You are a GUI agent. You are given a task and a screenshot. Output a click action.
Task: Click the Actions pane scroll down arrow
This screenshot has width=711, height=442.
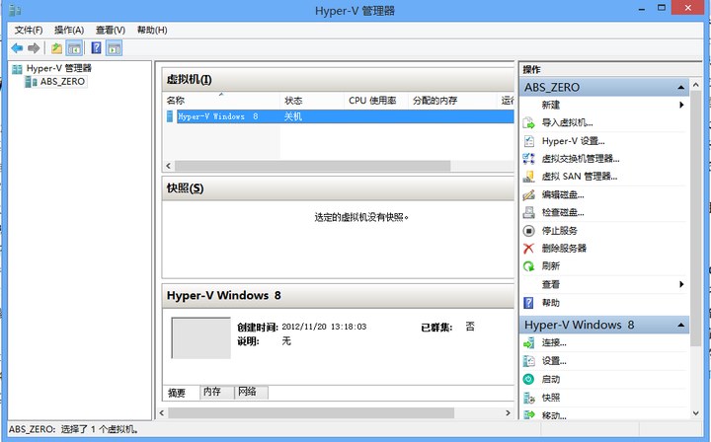(x=696, y=413)
